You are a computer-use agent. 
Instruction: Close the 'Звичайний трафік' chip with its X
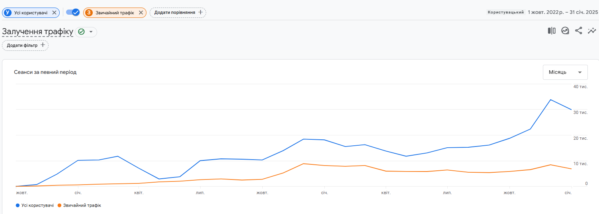[x=140, y=13]
